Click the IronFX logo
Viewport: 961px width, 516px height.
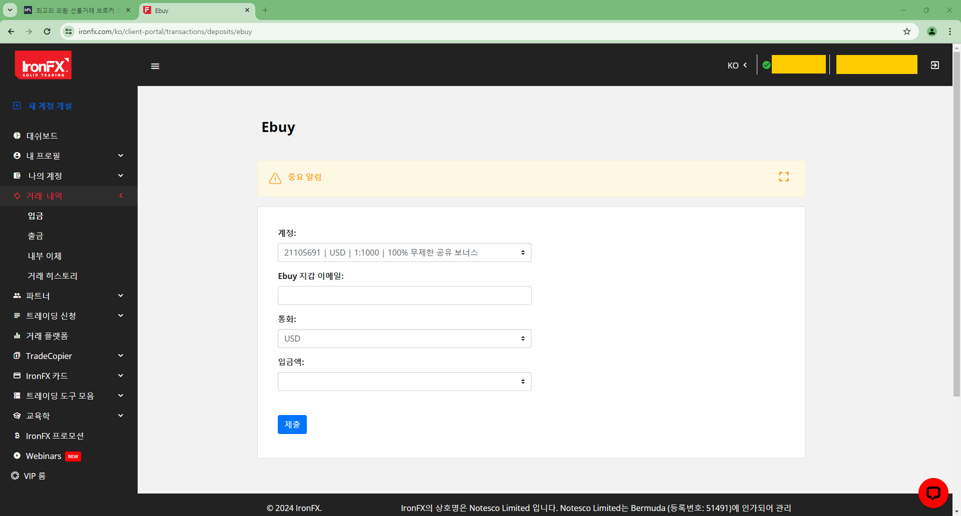pyautogui.click(x=43, y=65)
